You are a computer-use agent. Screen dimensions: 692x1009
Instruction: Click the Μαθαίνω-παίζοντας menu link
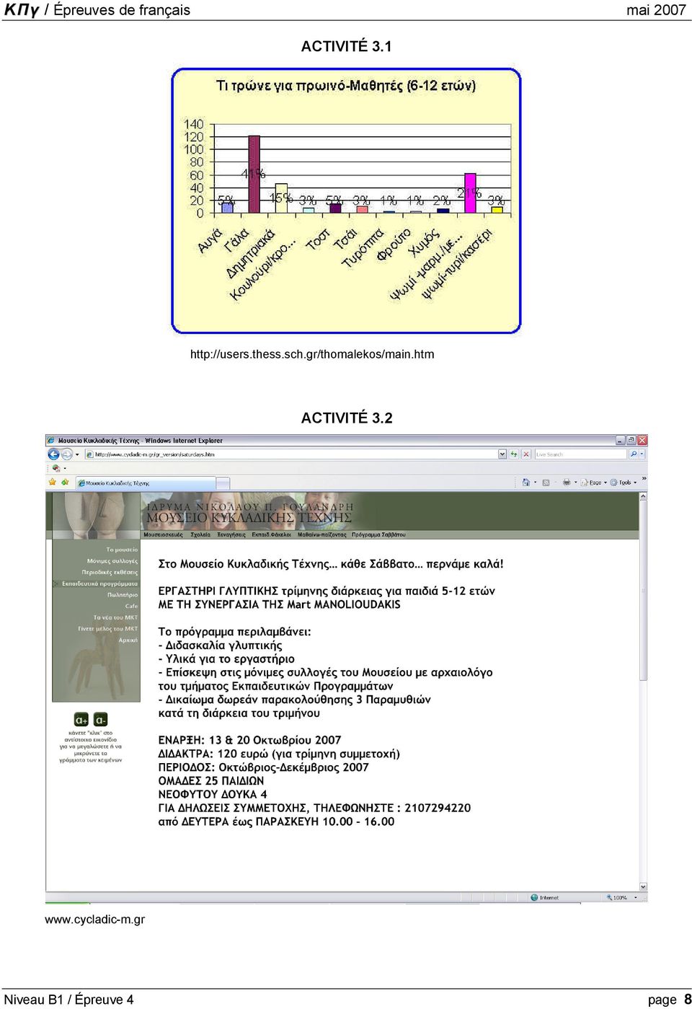tap(322, 534)
